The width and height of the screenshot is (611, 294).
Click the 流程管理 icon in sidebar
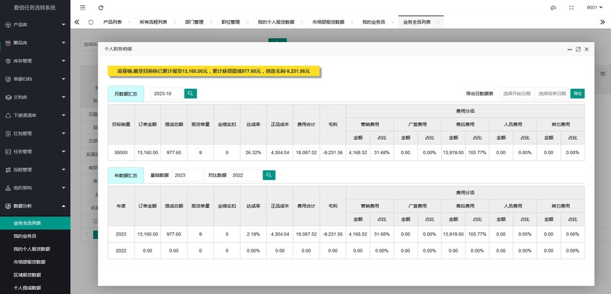pyautogui.click(x=8, y=170)
